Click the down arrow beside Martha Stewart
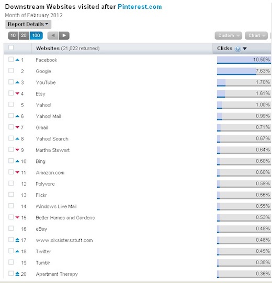This screenshot has width=272, height=283. [x=17, y=150]
